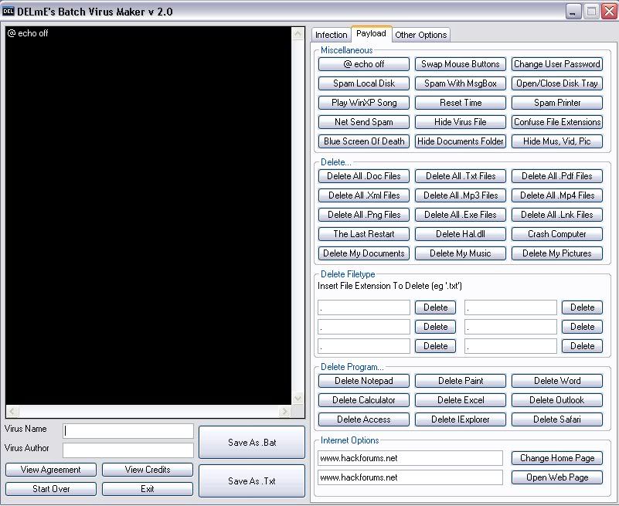Click the code area scroll right arrow
This screenshot has width=619, height=506.
pyautogui.click(x=284, y=411)
